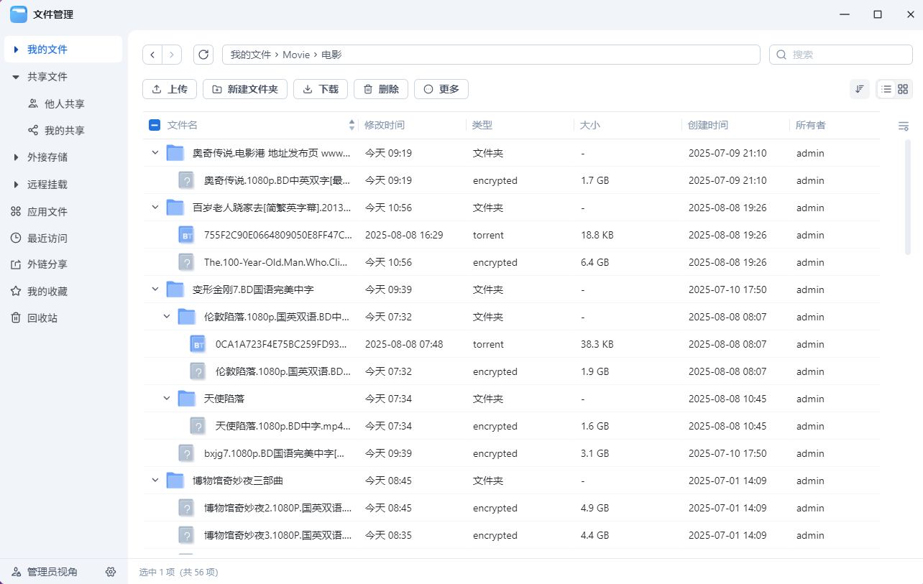Go back with the left arrow

pos(152,55)
